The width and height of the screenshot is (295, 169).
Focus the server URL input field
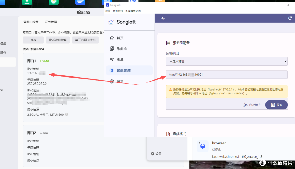coord(226,75)
